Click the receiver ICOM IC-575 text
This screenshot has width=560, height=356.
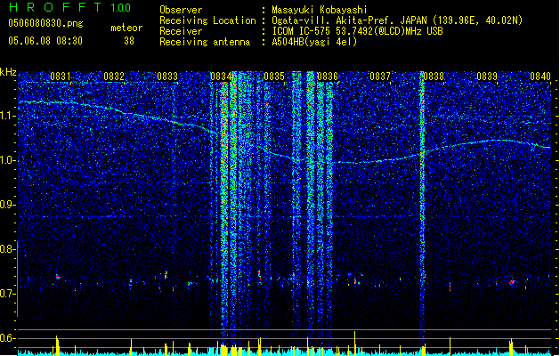pos(357,31)
